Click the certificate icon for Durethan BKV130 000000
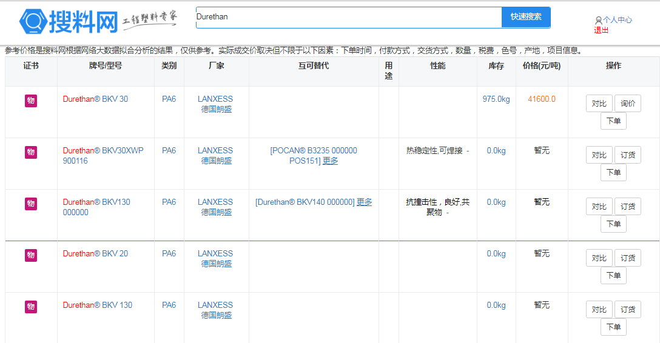The height and width of the screenshot is (343, 660). coord(31,204)
